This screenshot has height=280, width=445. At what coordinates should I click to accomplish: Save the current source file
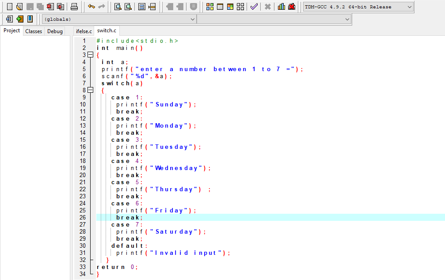point(30,6)
